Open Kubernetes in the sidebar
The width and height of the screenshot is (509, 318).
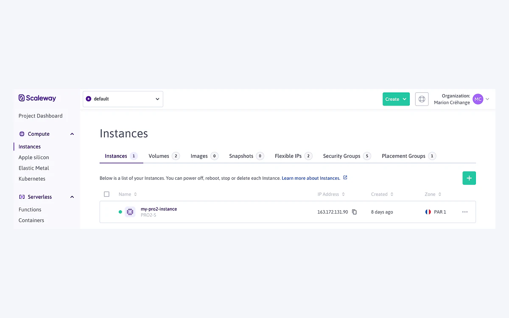click(32, 179)
